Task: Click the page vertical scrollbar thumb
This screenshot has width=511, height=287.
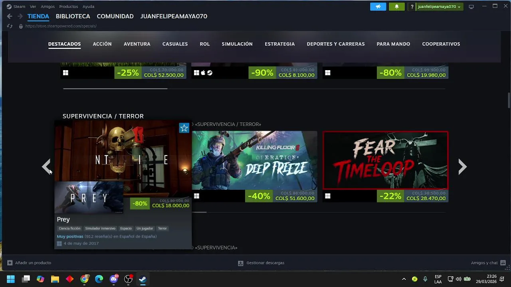Action: pos(509,100)
